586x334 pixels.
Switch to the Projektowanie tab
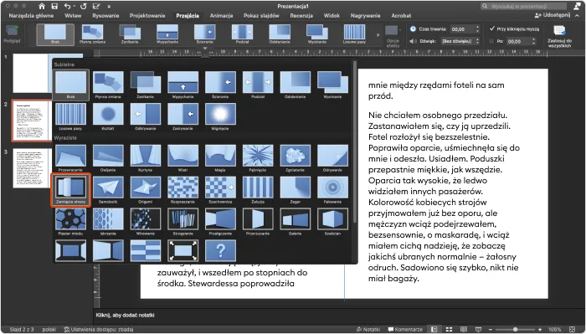[147, 16]
